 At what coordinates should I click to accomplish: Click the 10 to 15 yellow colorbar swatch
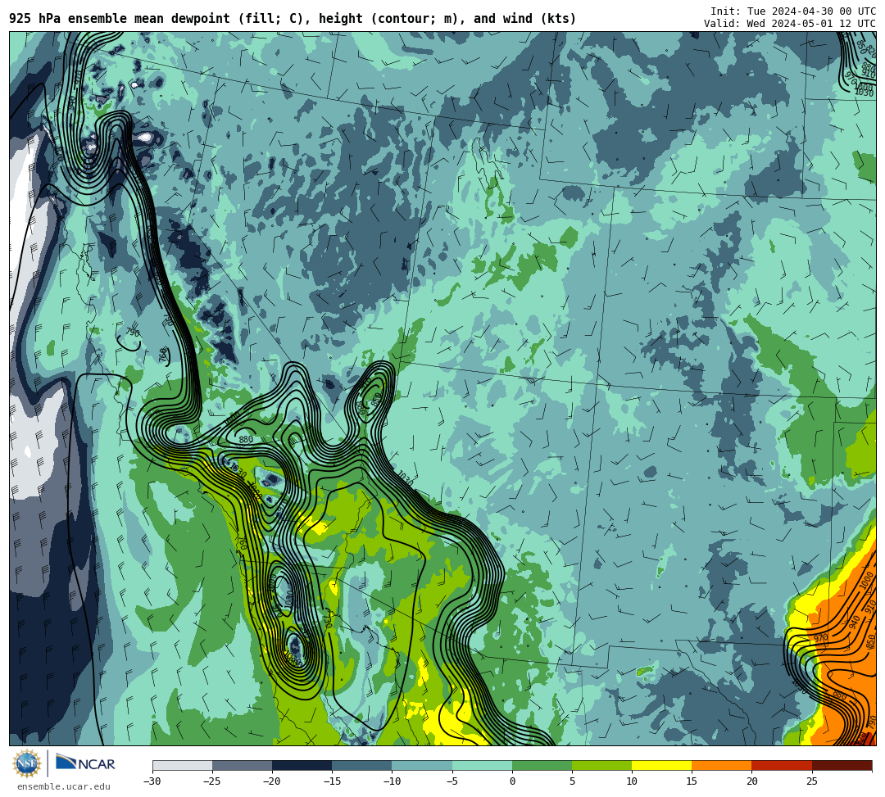click(x=661, y=765)
